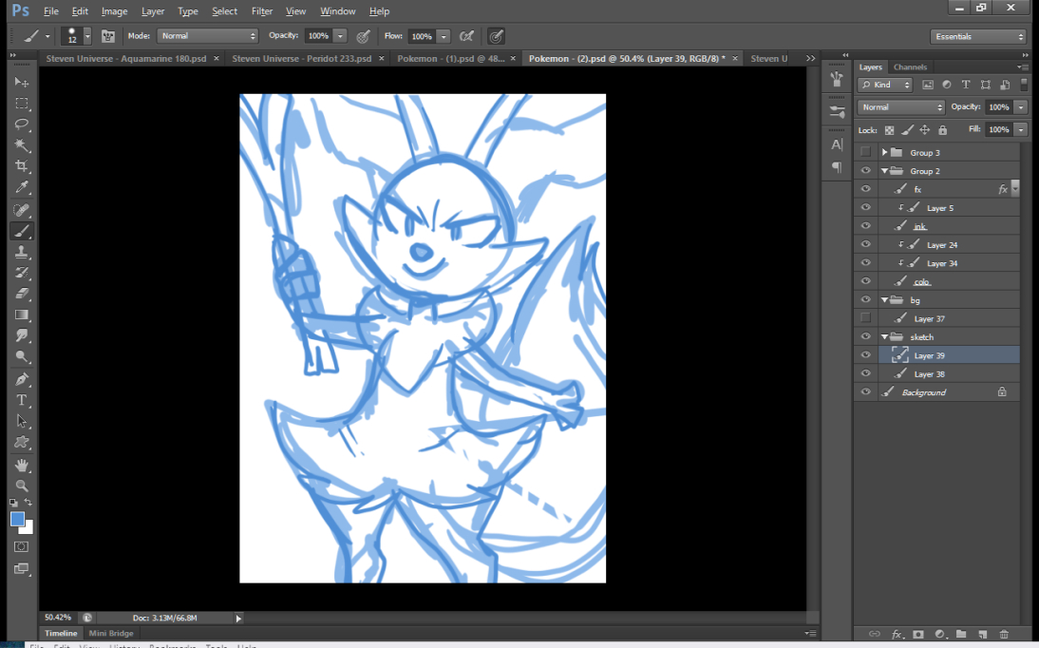Viewport: 1039px width, 648px height.
Task: Open the Essentials workspace dropdown
Action: pyautogui.click(x=978, y=37)
